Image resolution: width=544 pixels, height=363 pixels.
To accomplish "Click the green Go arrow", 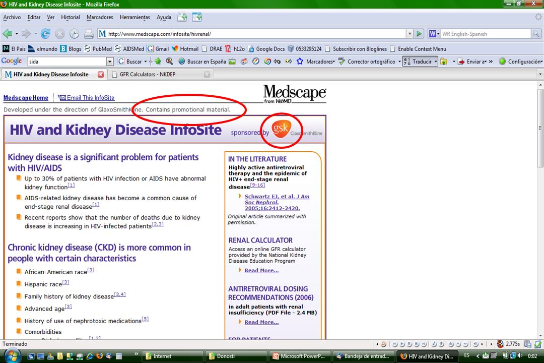I will pyautogui.click(x=419, y=34).
